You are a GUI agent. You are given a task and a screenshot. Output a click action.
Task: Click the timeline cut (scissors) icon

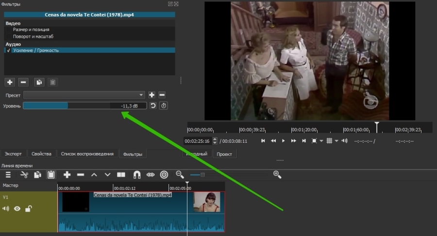(x=24, y=174)
